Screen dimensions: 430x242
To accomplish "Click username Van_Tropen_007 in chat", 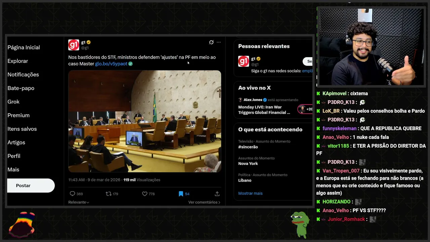I will coord(341,171).
